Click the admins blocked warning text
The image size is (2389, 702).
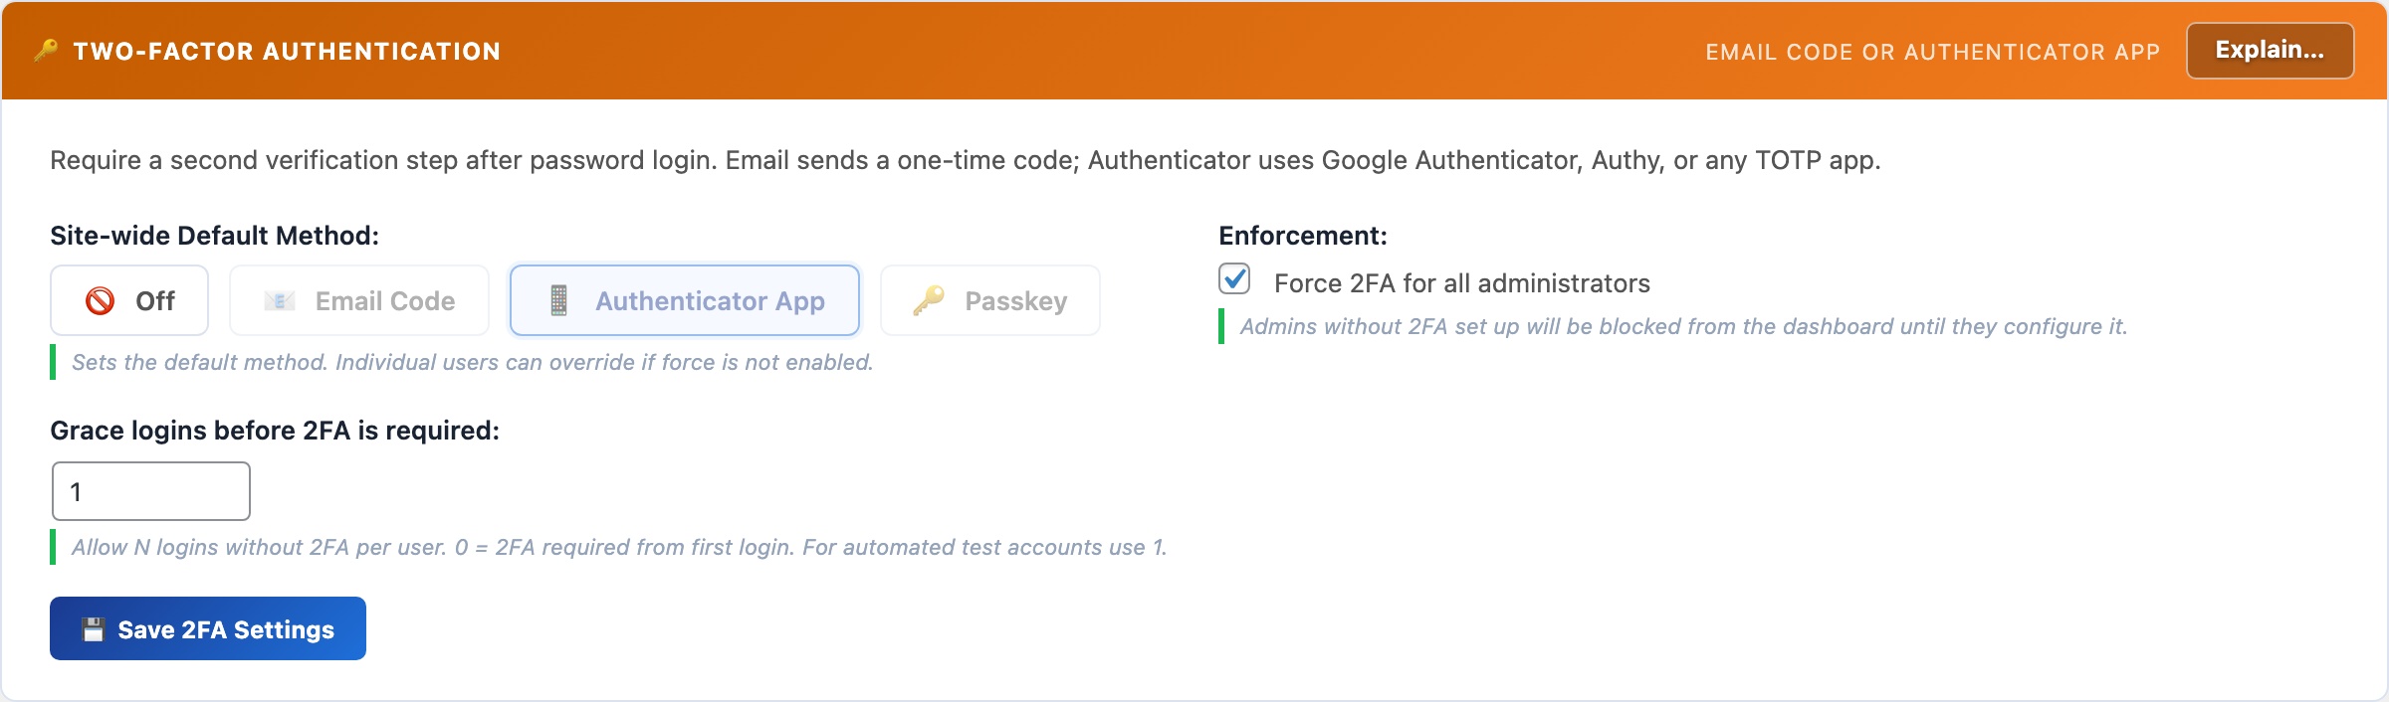(x=1682, y=324)
